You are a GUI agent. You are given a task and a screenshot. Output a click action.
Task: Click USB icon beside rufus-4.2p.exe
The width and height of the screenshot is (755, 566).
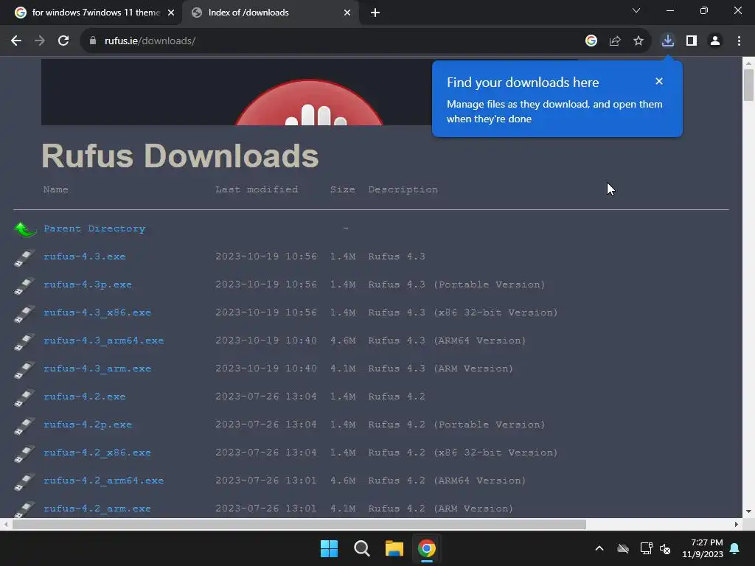[24, 425]
